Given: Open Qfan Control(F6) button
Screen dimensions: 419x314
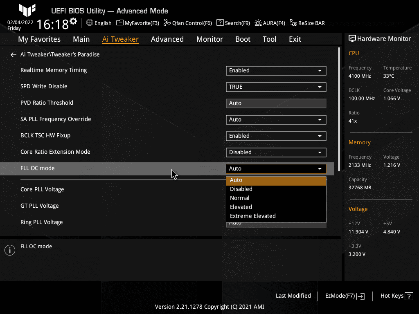Looking at the screenshot, I should (x=188, y=23).
